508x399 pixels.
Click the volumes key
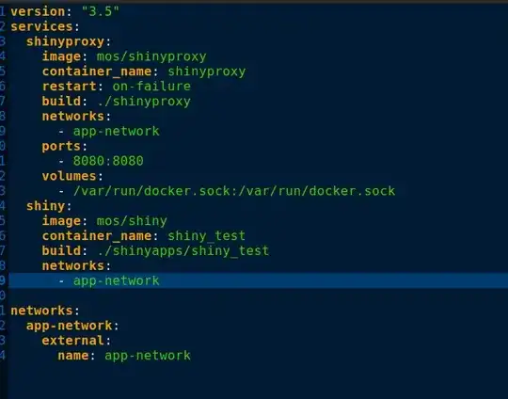tap(69, 176)
